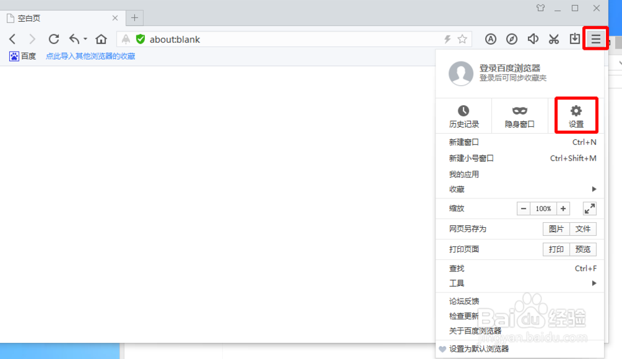Open the 百度 bookmark
The image size is (622, 359).
pyautogui.click(x=22, y=57)
